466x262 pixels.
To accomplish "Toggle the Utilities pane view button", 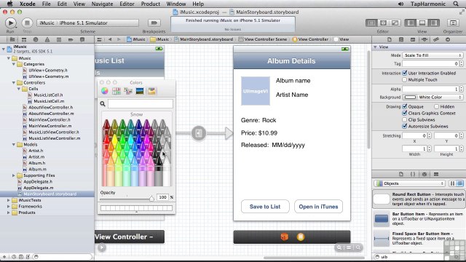I will 434,23.
